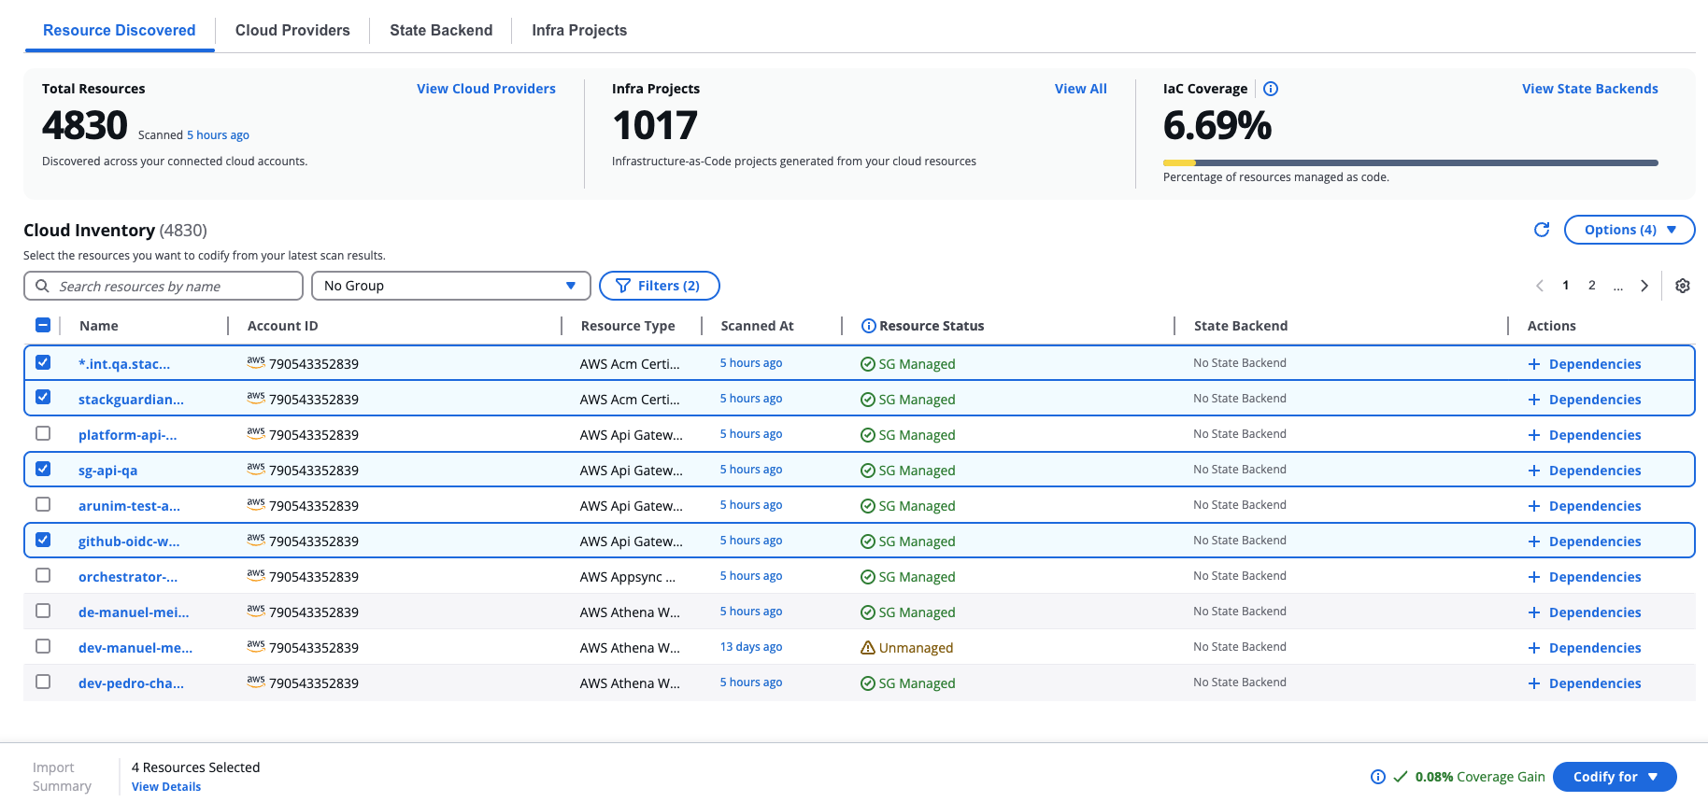Click the IaC Coverage info icon

point(1271,89)
